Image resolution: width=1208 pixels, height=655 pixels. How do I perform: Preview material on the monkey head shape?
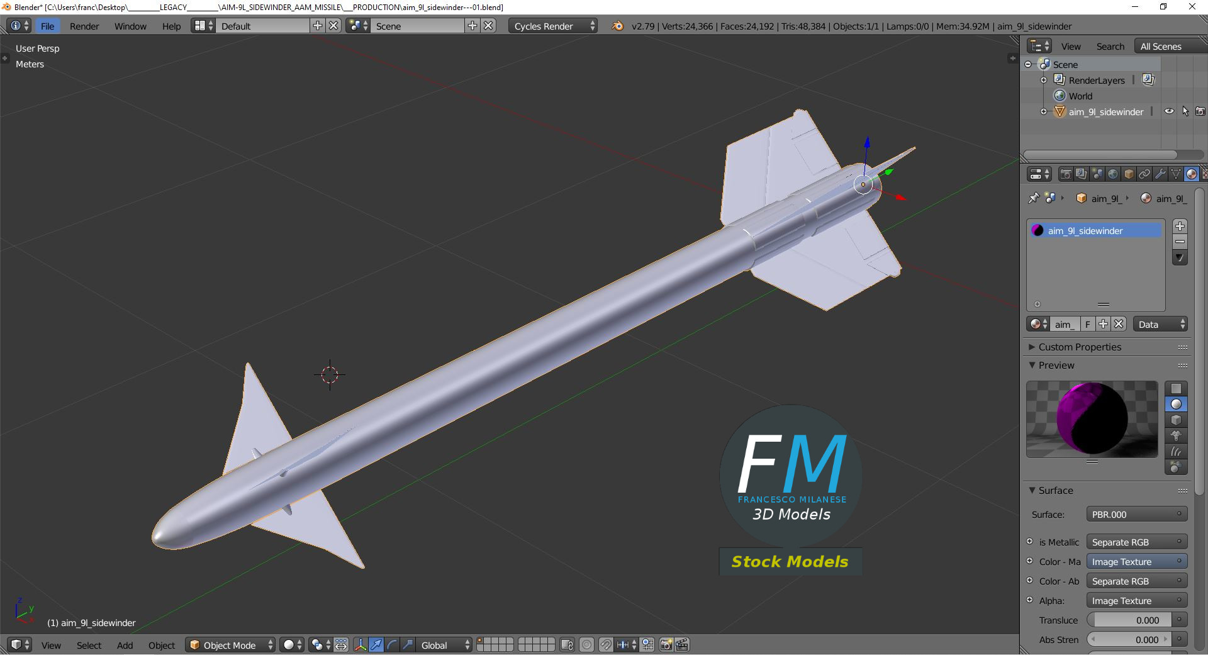click(x=1175, y=436)
